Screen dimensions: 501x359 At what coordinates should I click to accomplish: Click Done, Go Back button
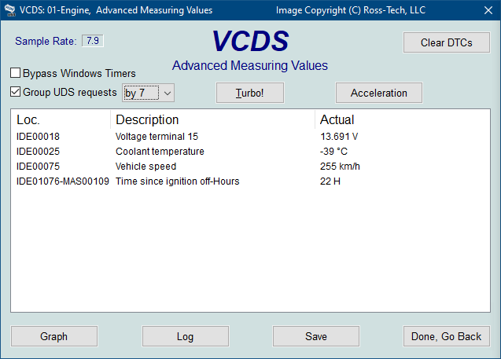pyautogui.click(x=447, y=336)
